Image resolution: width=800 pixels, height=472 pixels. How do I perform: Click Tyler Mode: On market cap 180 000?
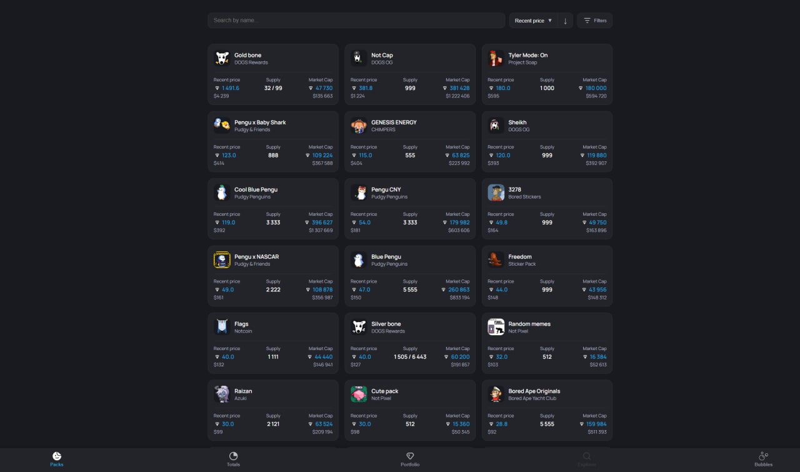[x=596, y=88]
